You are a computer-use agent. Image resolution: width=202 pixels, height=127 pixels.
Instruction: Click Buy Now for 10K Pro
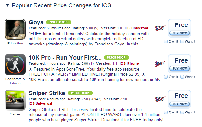179,68
